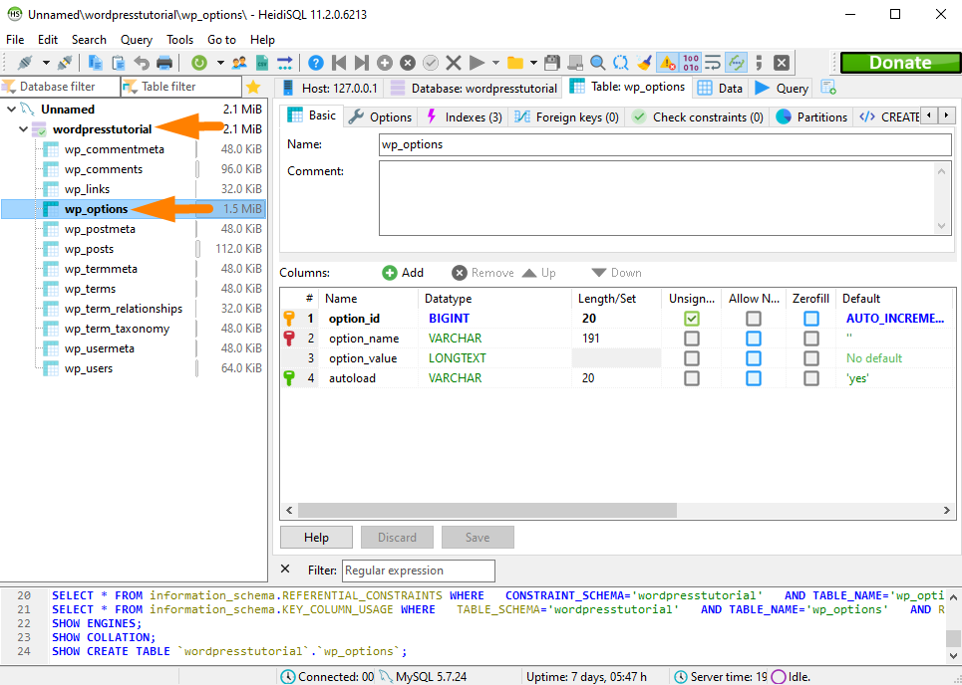Check Allow Null for option_value

point(754,358)
